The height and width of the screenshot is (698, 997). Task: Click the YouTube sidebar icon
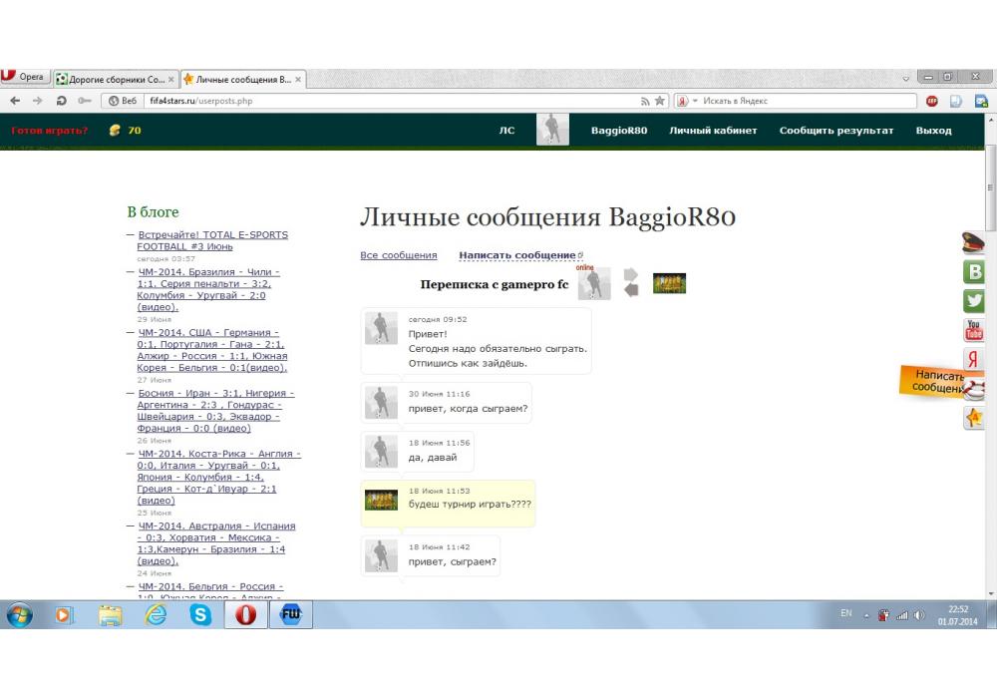click(974, 330)
